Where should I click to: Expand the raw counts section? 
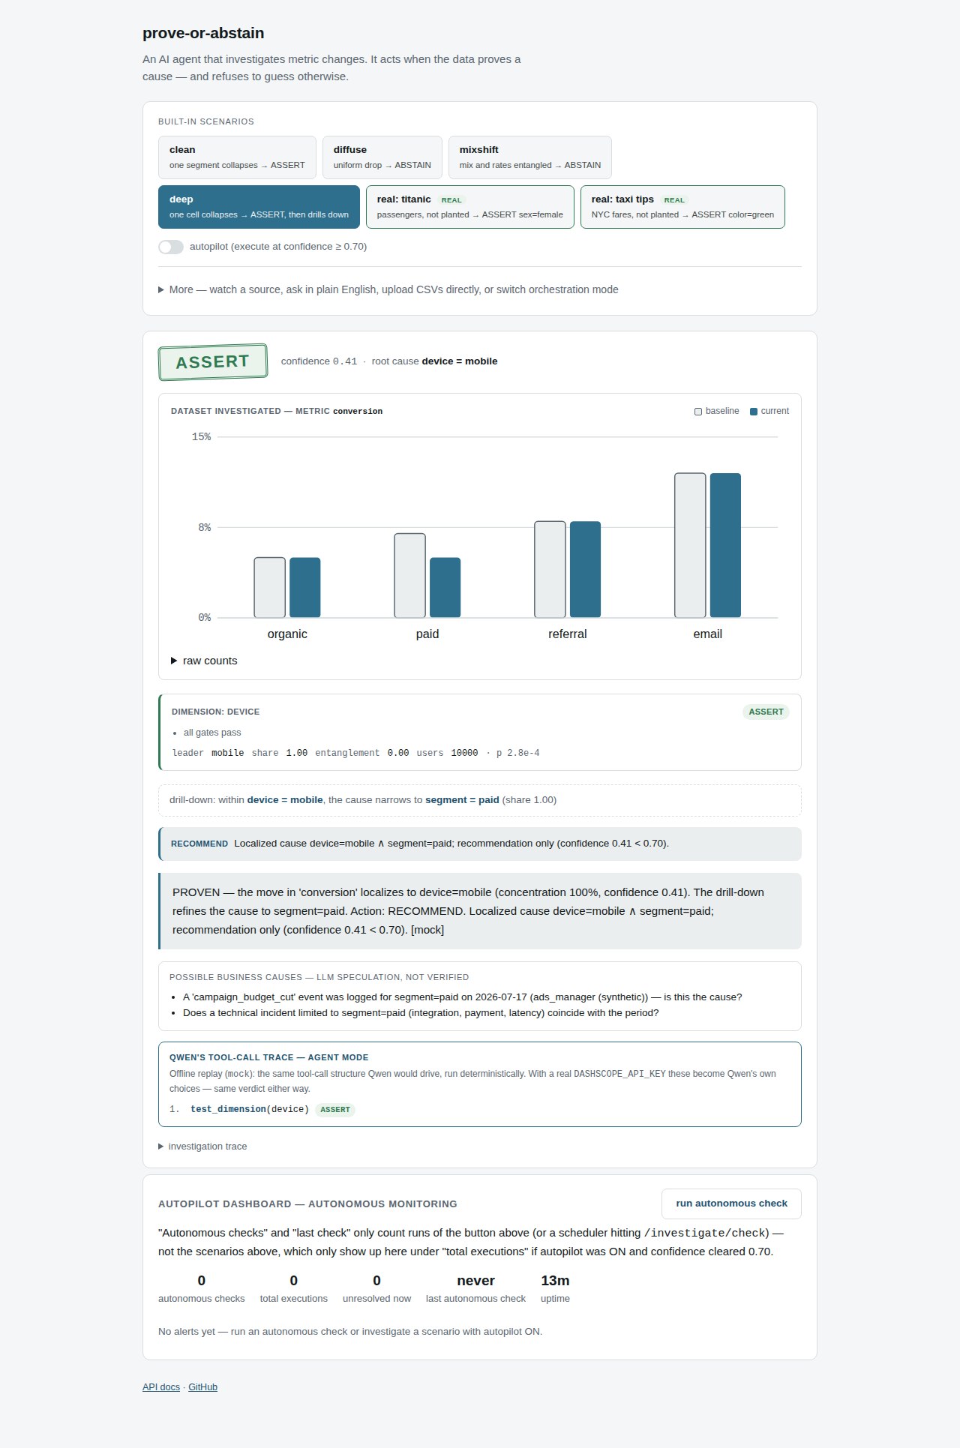tap(204, 661)
